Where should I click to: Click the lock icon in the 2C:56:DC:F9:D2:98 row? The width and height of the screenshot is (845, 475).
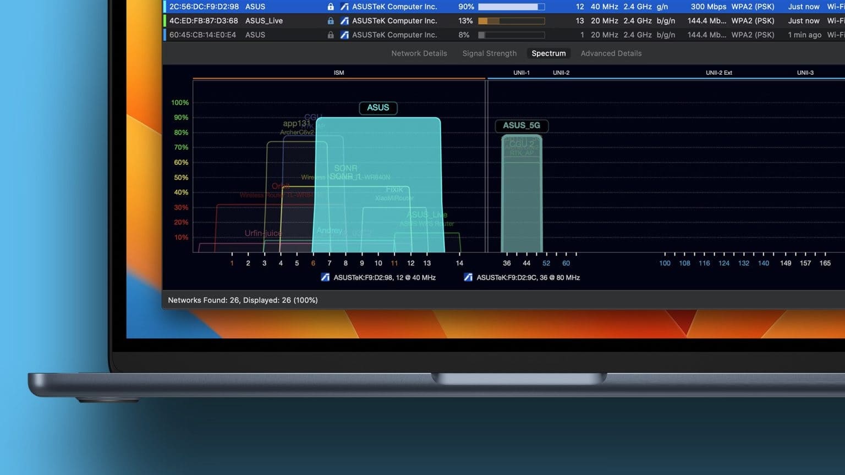pos(331,7)
